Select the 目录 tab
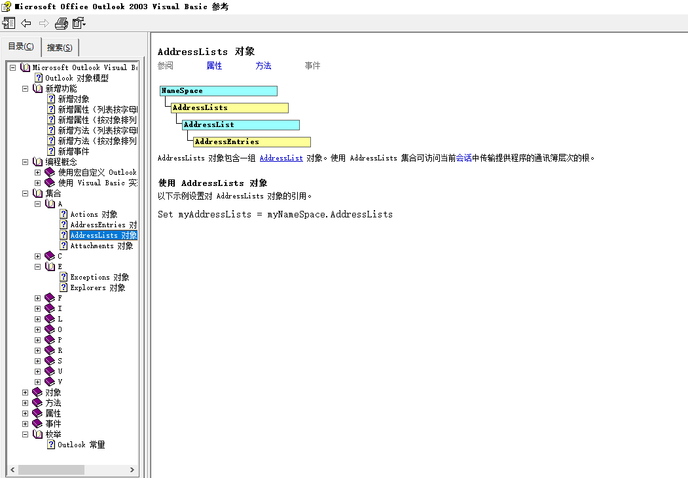 (20, 47)
